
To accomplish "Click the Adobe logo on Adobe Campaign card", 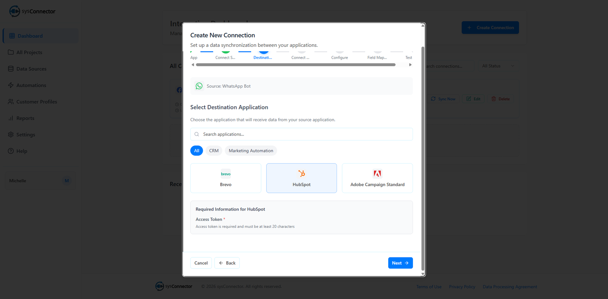I will [x=377, y=174].
